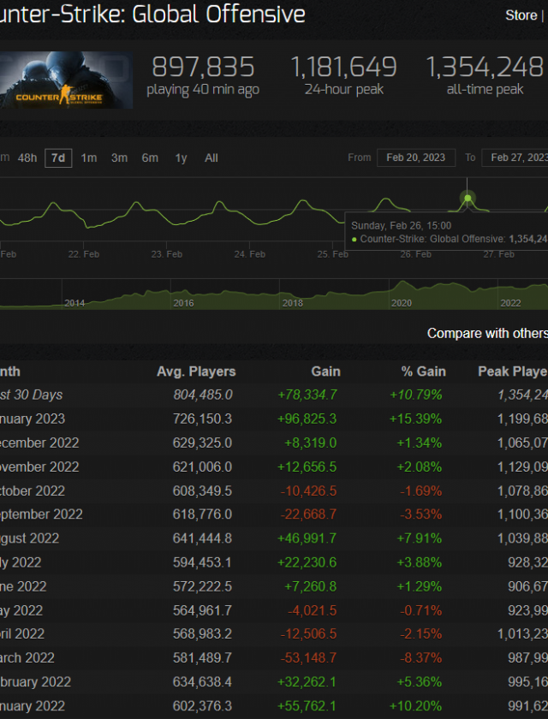Click the 2020 label in the navigator timeline
The image size is (548, 719).
pos(401,303)
